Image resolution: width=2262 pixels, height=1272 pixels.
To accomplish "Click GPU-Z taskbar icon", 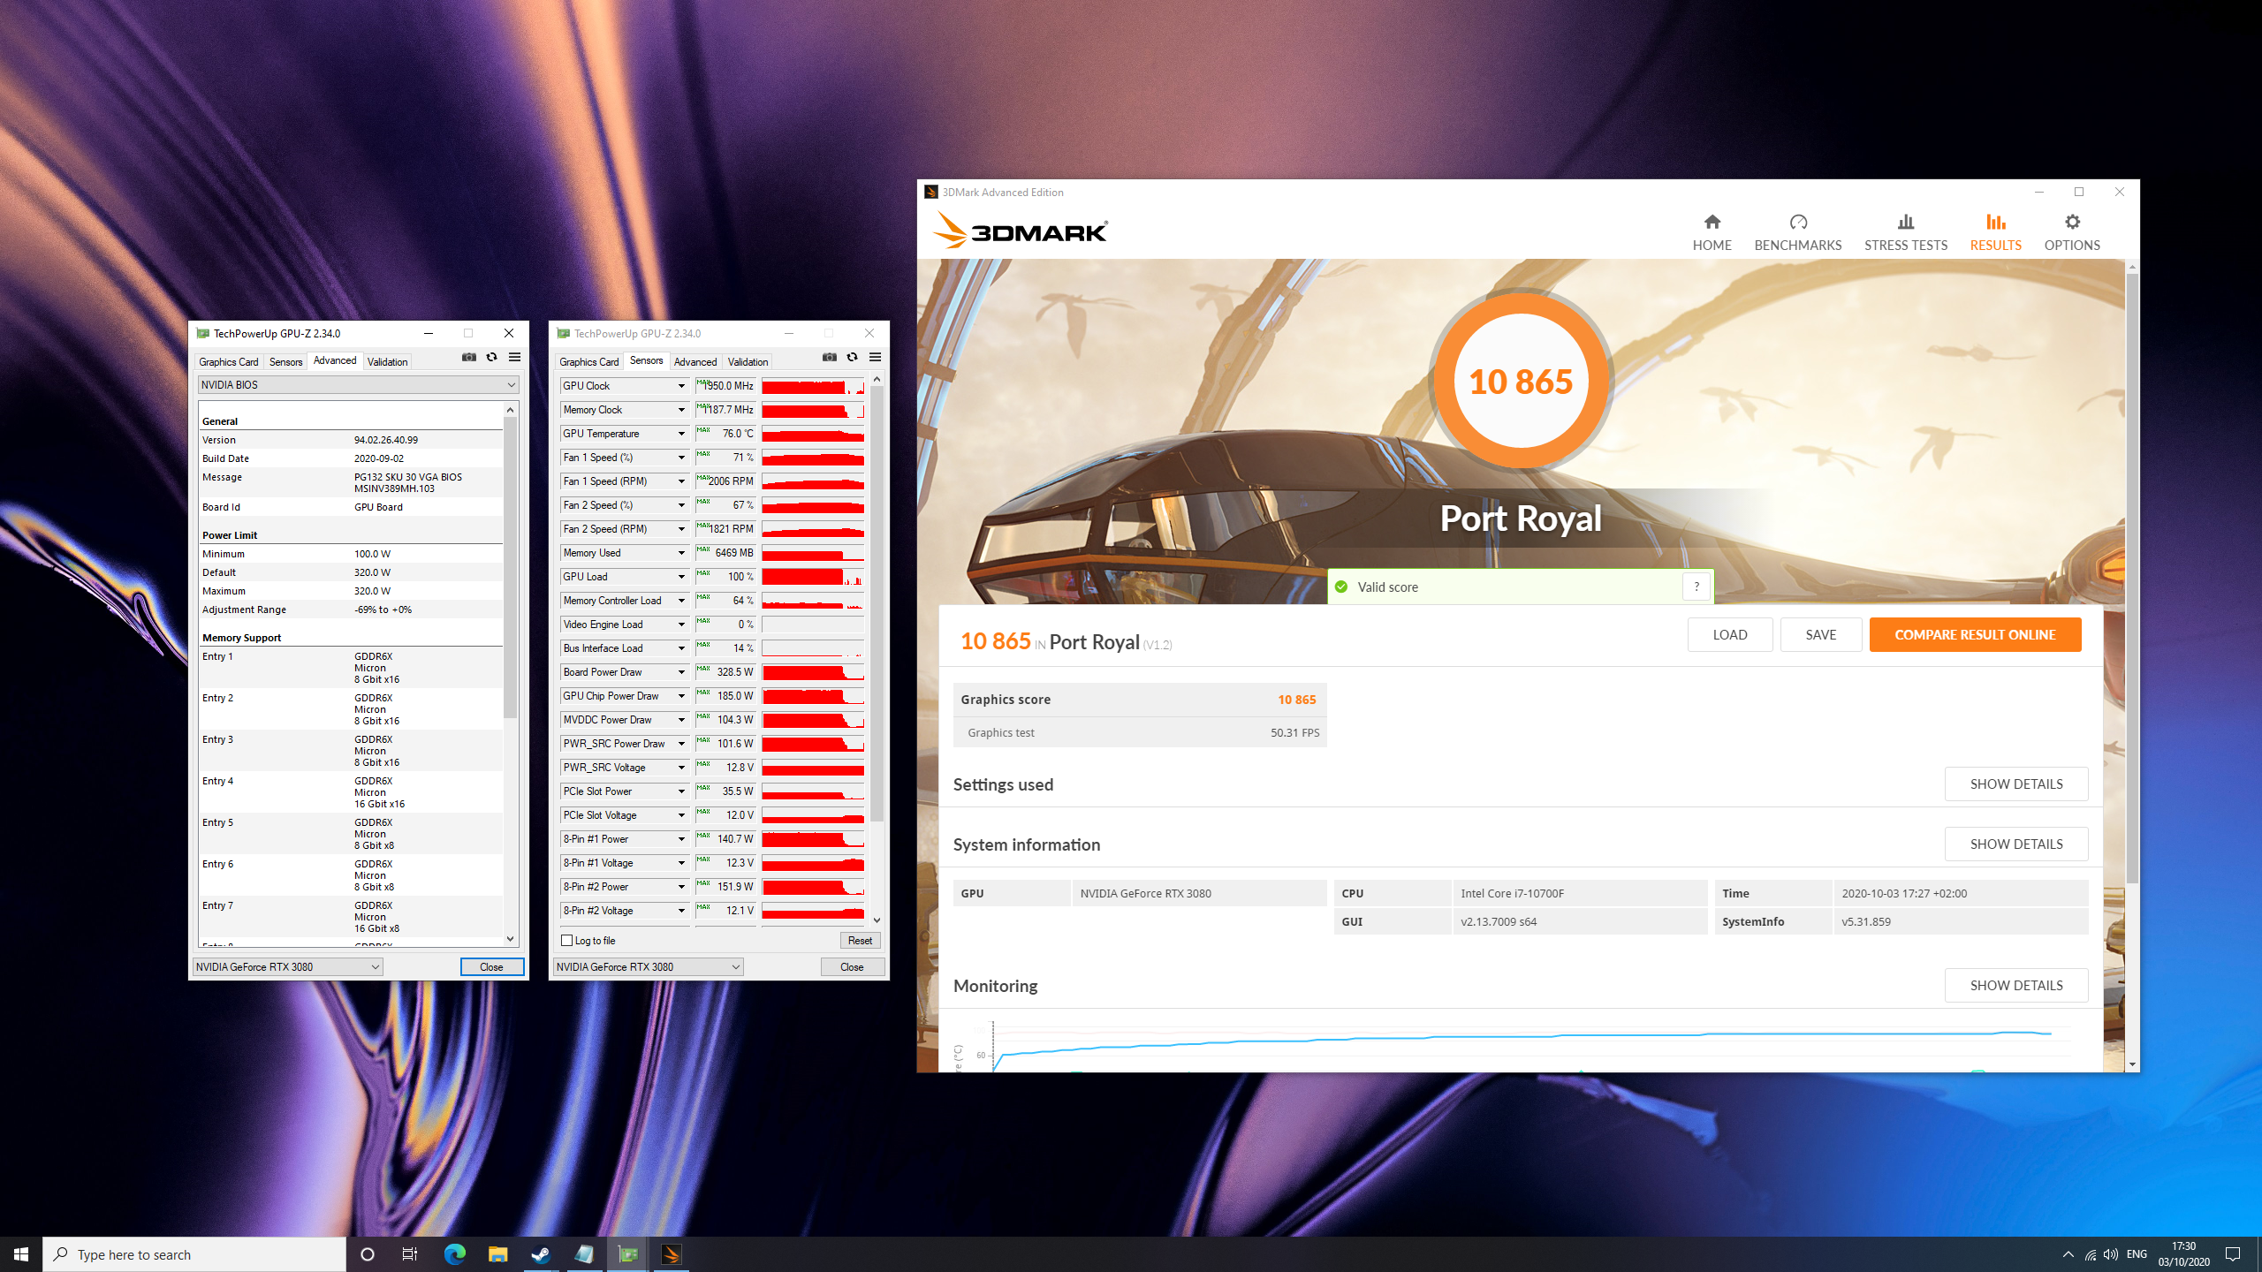I will 627,1254.
